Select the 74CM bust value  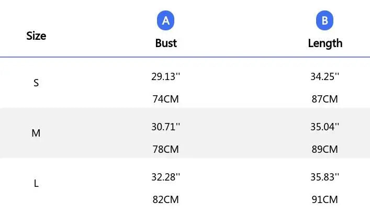165,99
